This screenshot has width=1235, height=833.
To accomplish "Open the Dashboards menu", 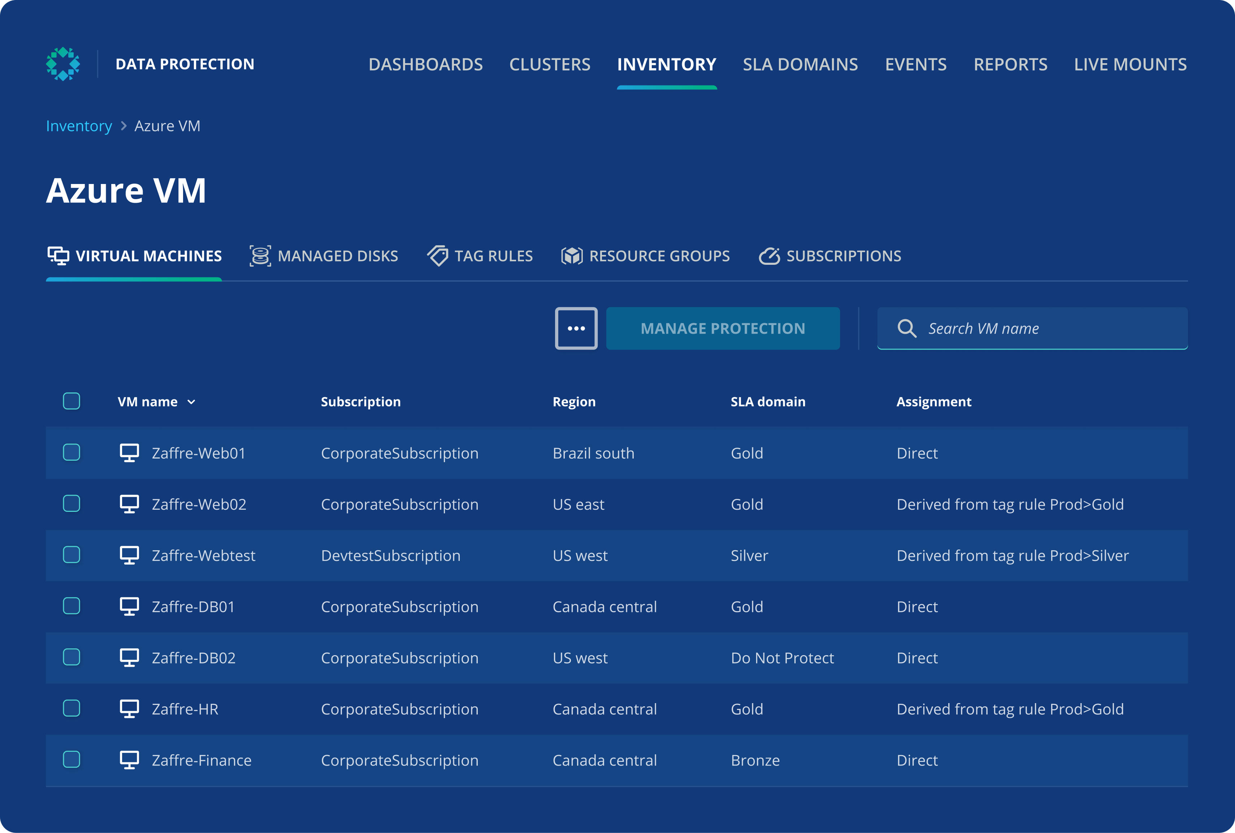I will click(426, 64).
